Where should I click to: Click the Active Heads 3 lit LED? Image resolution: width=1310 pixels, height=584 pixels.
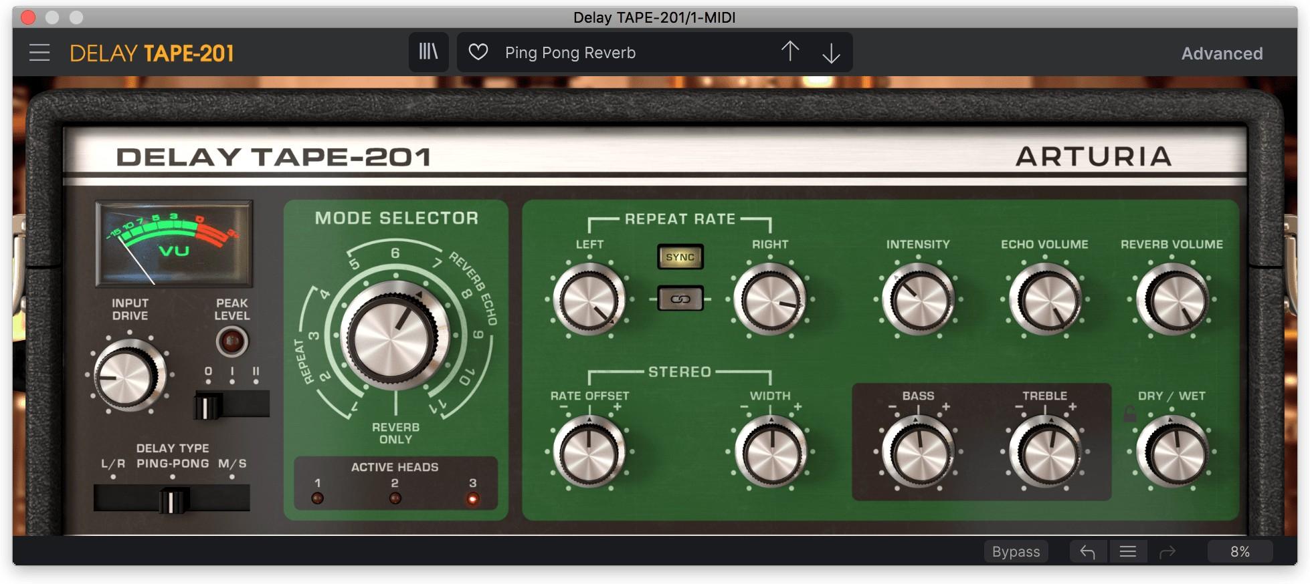coord(472,498)
